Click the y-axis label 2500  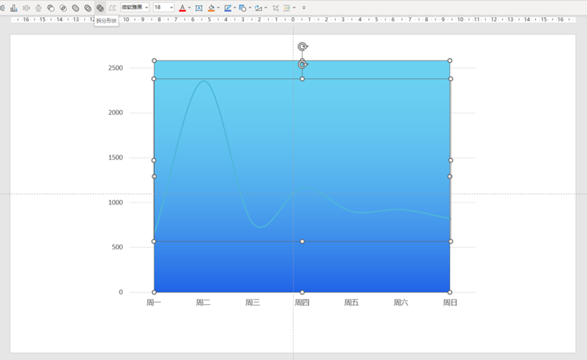click(x=116, y=67)
